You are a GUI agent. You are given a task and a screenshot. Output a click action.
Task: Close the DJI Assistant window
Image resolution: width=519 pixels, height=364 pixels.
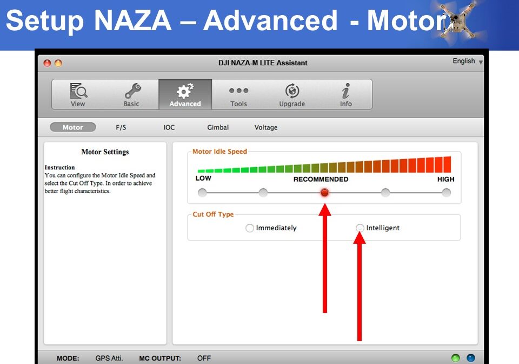[48, 63]
